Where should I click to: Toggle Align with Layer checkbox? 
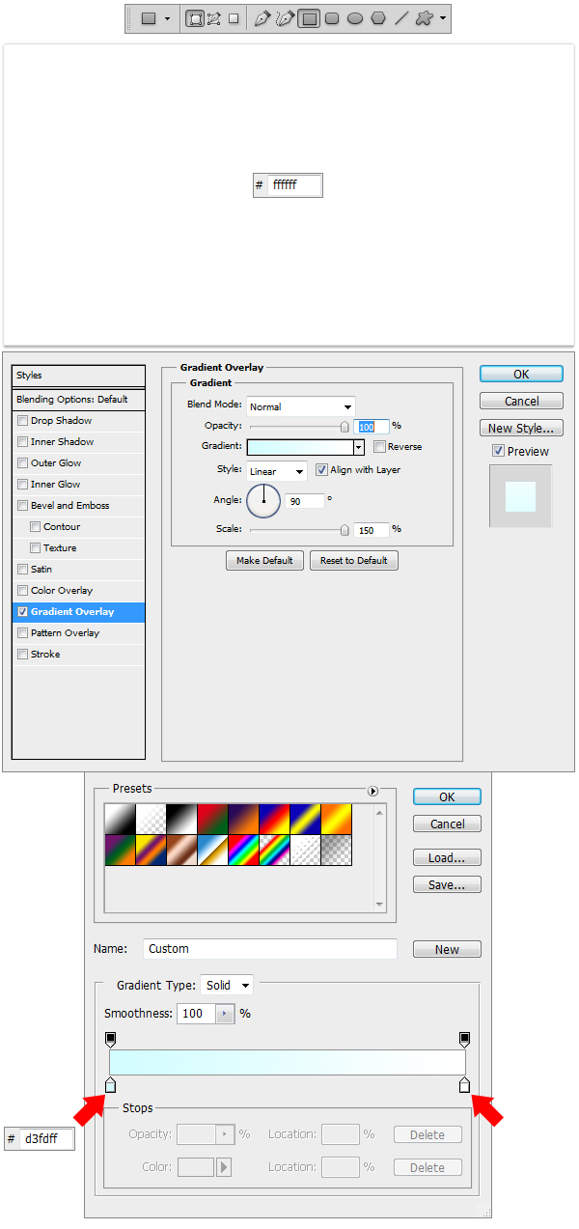tap(322, 470)
